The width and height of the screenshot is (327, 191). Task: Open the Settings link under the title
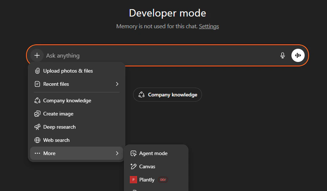click(209, 26)
